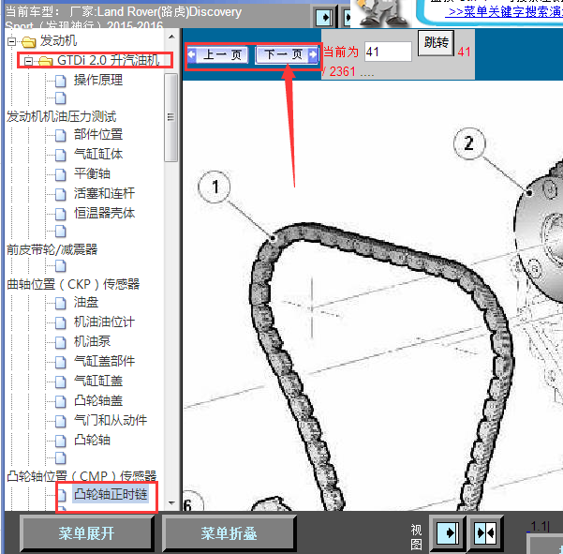Go to previous page with 上一页

[x=217, y=55]
